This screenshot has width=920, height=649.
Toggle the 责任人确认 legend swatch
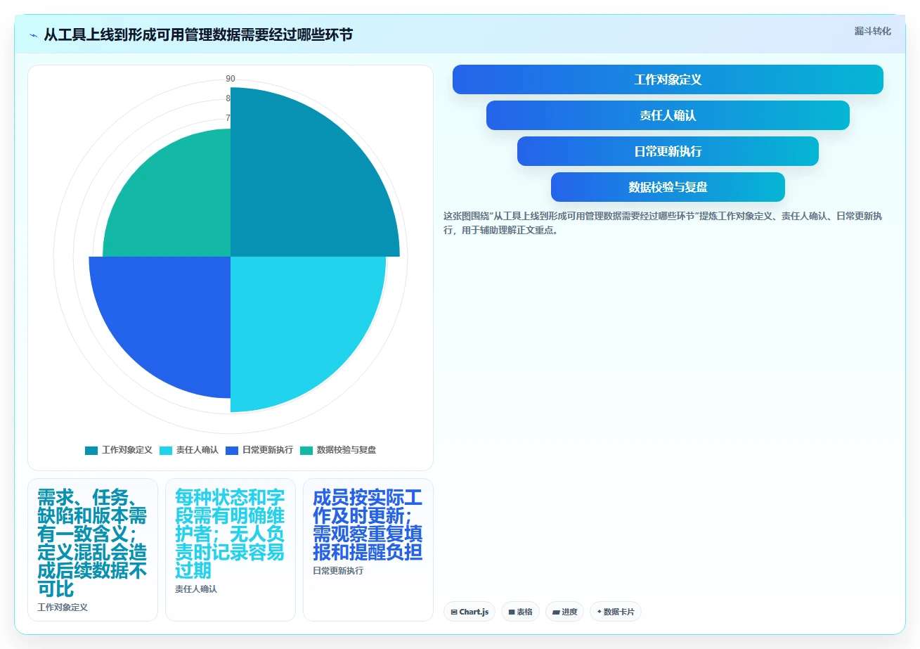click(166, 450)
